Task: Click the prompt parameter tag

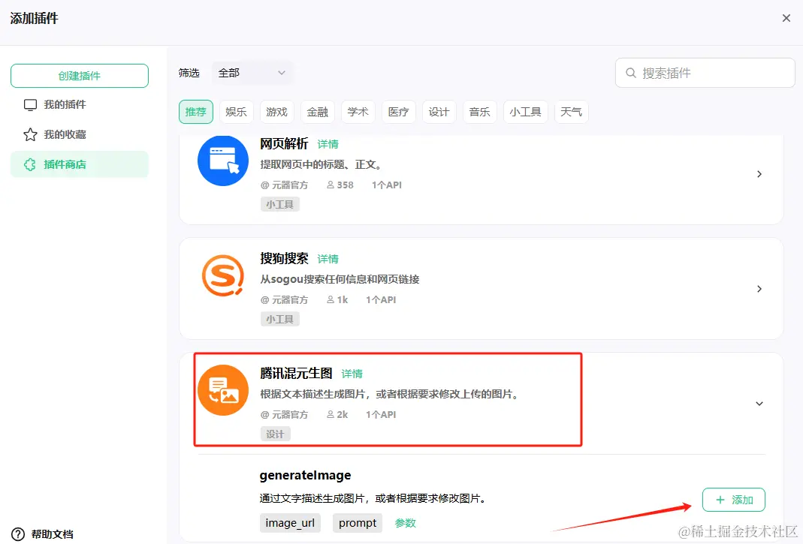Action: 358,523
